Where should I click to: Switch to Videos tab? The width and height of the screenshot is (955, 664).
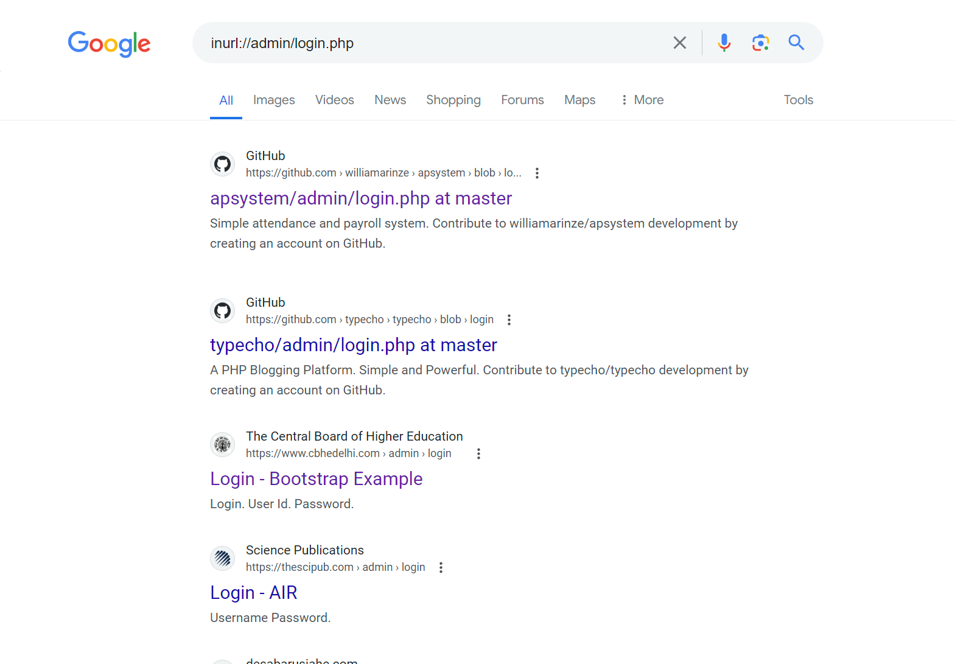(x=334, y=100)
